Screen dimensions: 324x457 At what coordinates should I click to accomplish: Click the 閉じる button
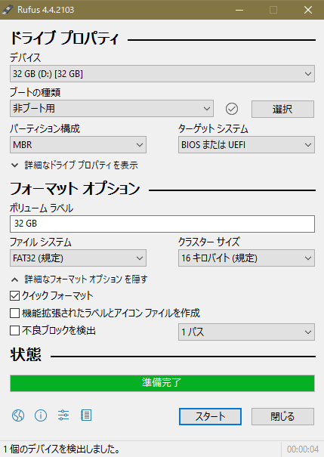coord(282,416)
